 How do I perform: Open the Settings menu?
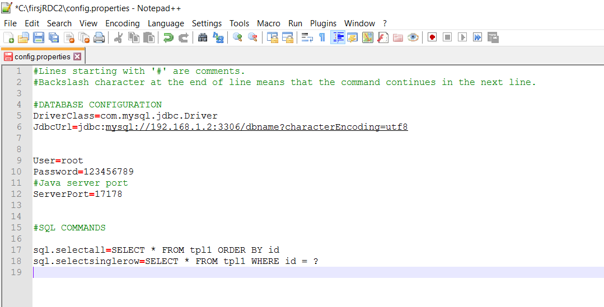click(x=207, y=23)
